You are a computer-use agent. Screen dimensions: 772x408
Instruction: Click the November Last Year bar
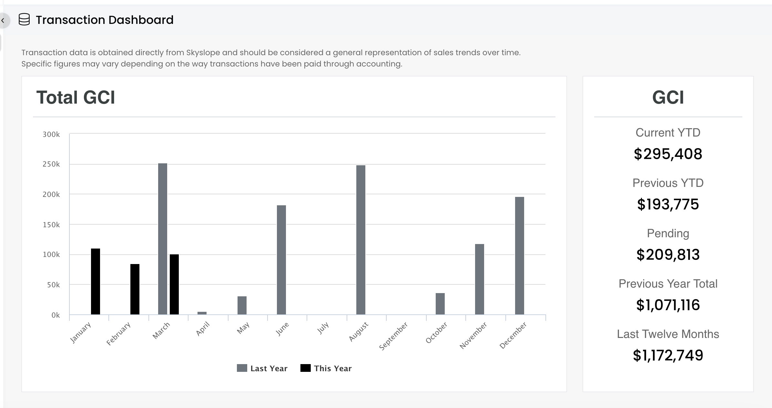[x=480, y=279]
